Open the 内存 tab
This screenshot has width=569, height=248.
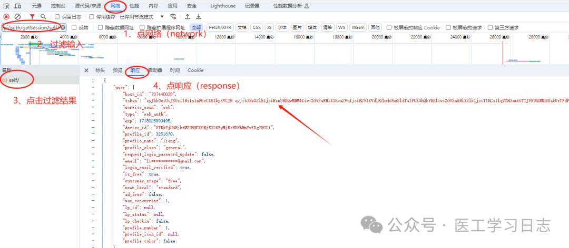point(153,6)
